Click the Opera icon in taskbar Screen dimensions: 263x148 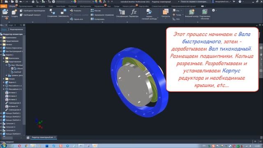coord(19,146)
